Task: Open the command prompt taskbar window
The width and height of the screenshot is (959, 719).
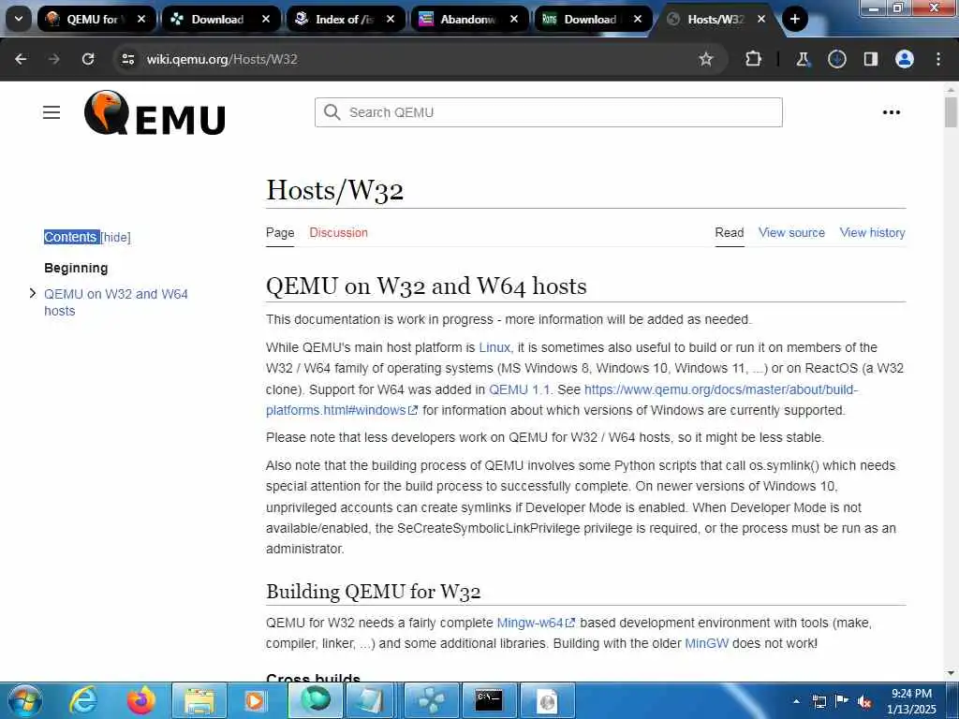Action: pyautogui.click(x=489, y=700)
